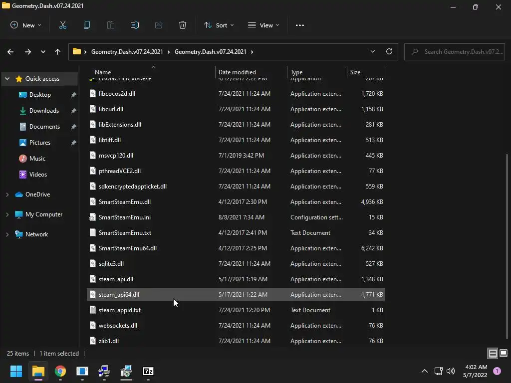Open Documents in Quick access

44,127
